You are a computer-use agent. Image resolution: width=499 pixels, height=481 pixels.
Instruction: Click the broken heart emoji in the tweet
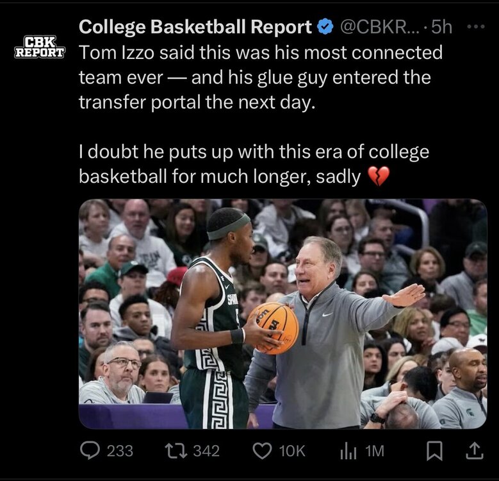pyautogui.click(x=379, y=176)
